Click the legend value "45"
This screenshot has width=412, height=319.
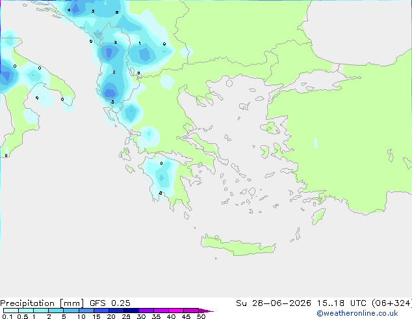point(186,316)
